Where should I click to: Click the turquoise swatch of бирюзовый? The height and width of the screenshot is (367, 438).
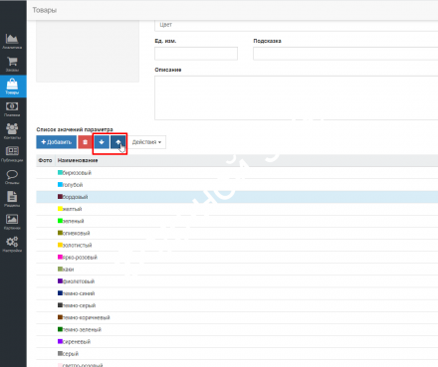(x=60, y=172)
